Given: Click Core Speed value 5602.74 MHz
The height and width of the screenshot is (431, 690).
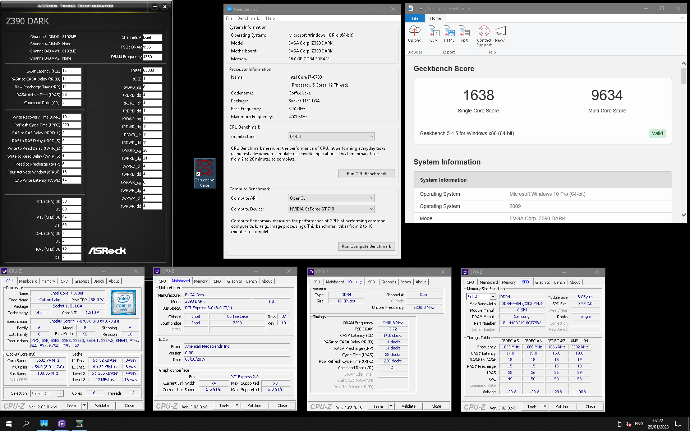Looking at the screenshot, I should [48, 361].
